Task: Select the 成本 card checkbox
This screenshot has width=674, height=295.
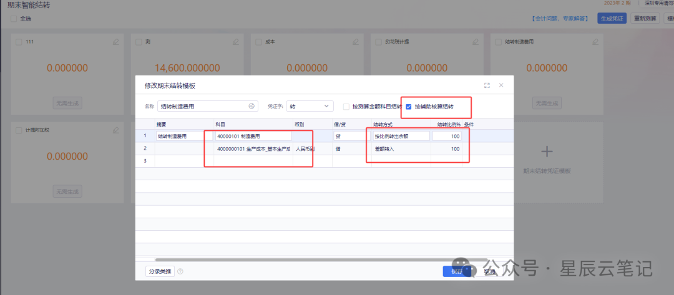Action: pos(258,42)
